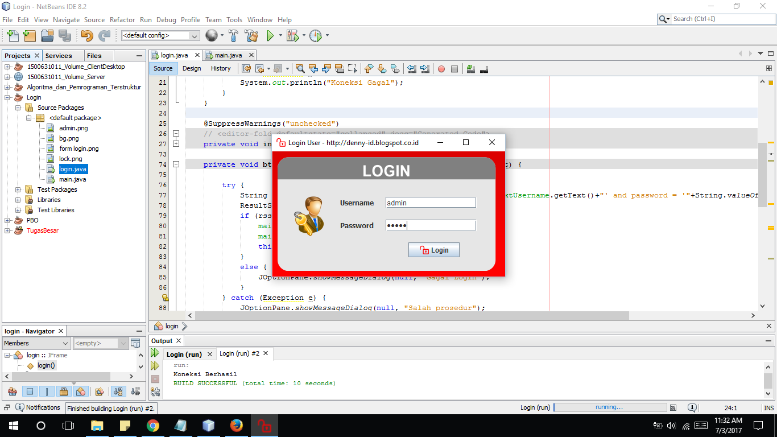Start macro recording in the editor toolbar
Viewport: 777px width, 437px height.
point(441,69)
